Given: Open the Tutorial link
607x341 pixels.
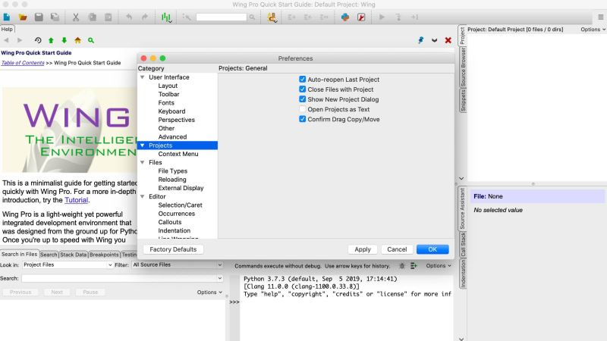Looking at the screenshot, I should 76,200.
